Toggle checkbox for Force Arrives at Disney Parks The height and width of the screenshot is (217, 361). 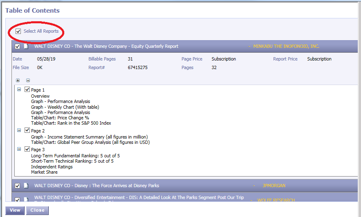[x=18, y=186]
